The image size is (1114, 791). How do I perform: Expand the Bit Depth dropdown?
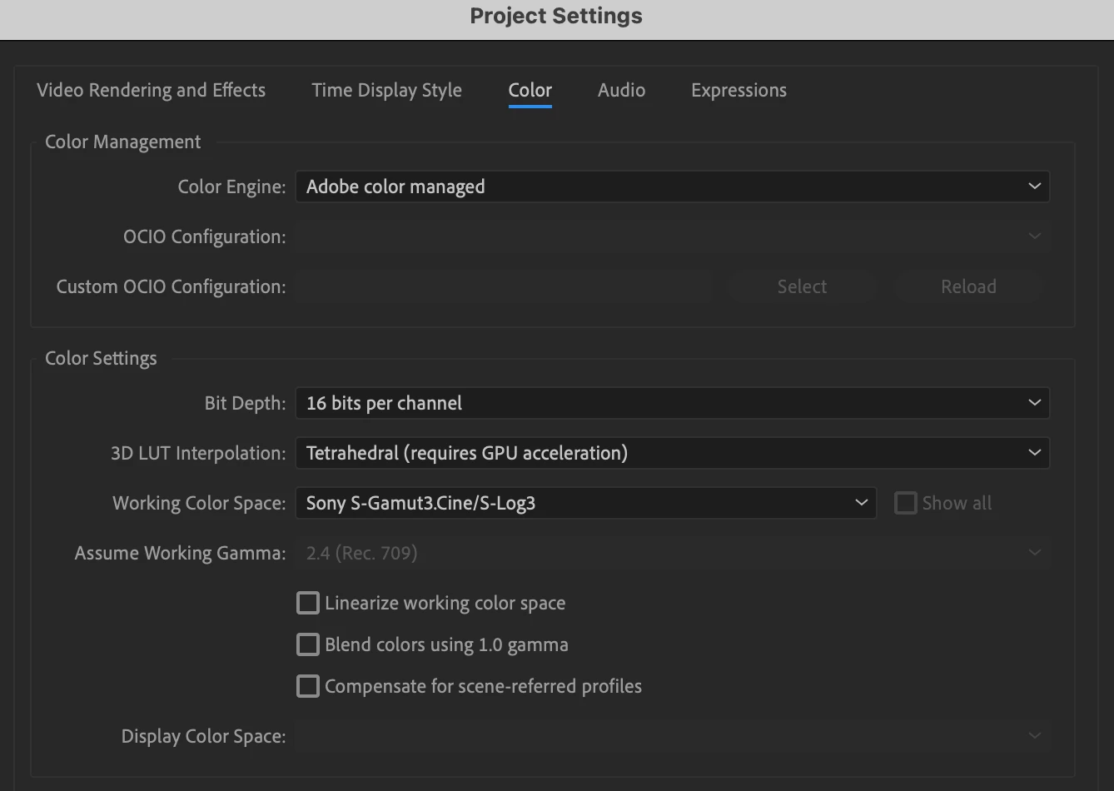pos(671,403)
